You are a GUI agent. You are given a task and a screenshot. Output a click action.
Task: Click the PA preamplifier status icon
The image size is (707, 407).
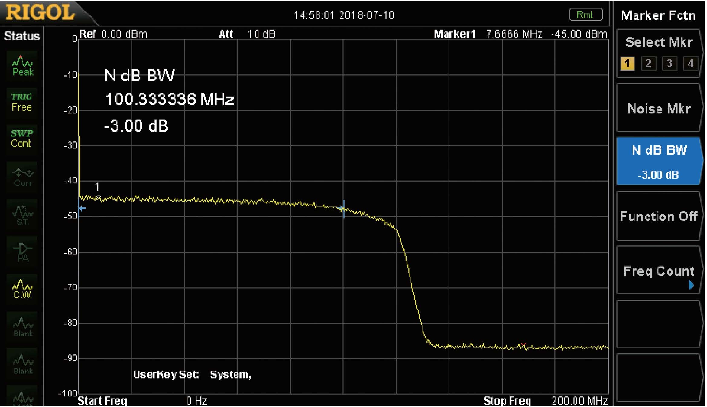click(22, 252)
